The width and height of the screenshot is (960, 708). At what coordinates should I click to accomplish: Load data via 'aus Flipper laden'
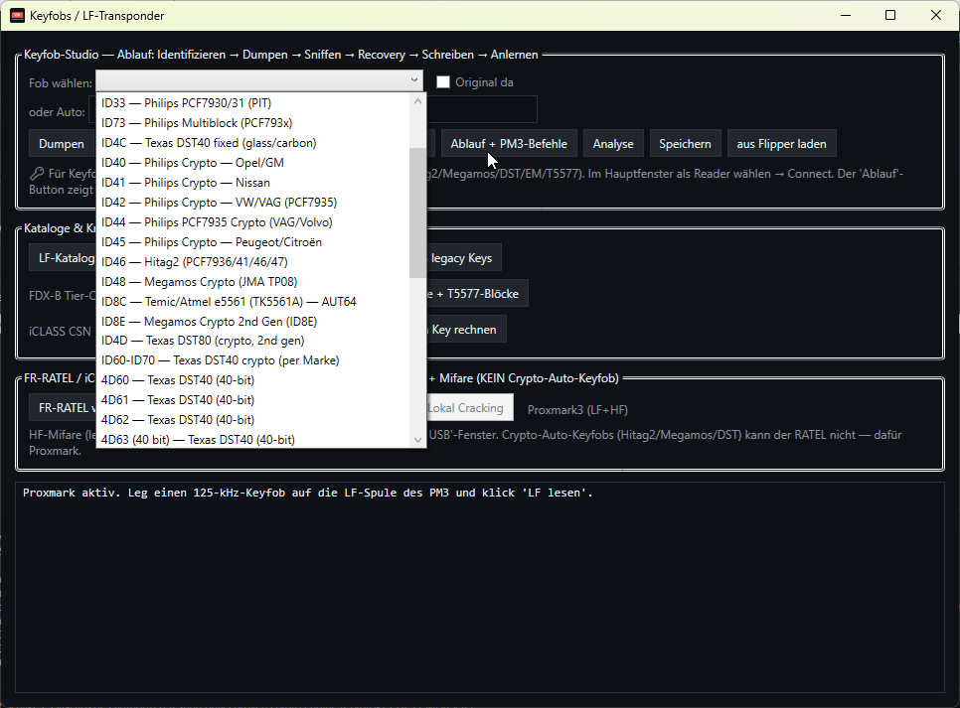(781, 144)
